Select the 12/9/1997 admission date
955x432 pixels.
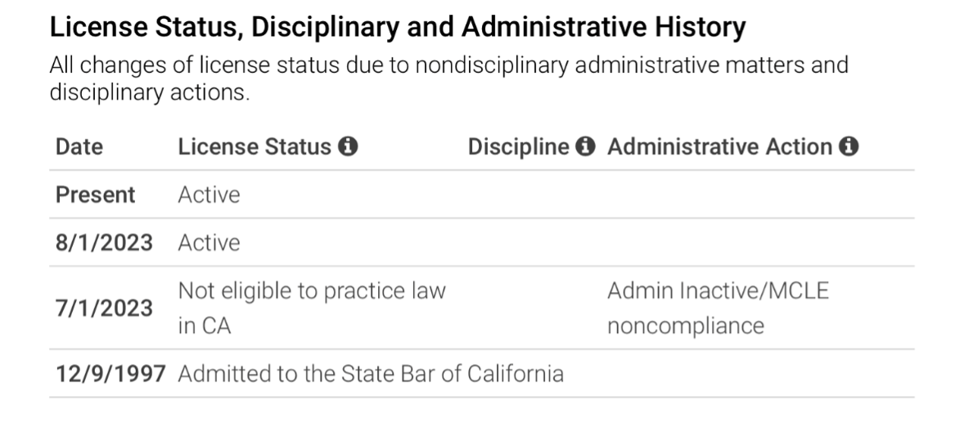click(x=110, y=374)
